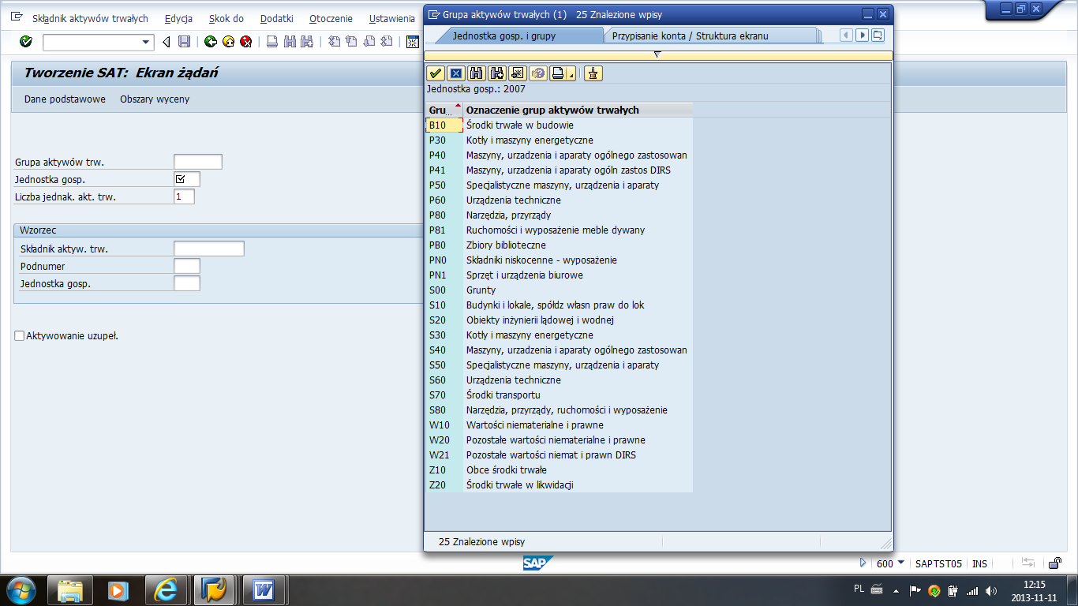Image resolution: width=1078 pixels, height=606 pixels.
Task: Click the Wzorzec Jednostka gosp. input field
Action: click(x=187, y=283)
